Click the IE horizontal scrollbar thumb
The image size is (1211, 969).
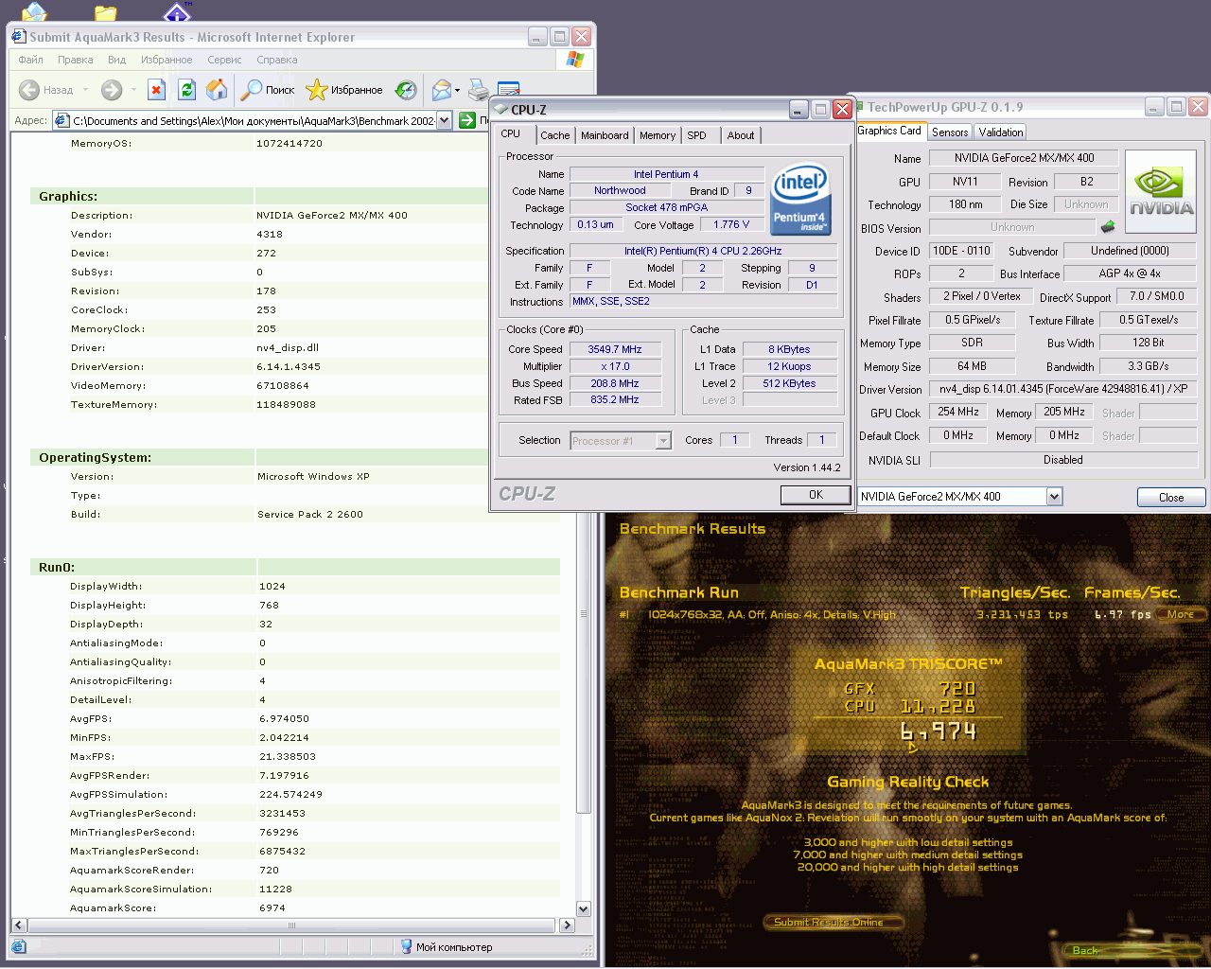[292, 925]
